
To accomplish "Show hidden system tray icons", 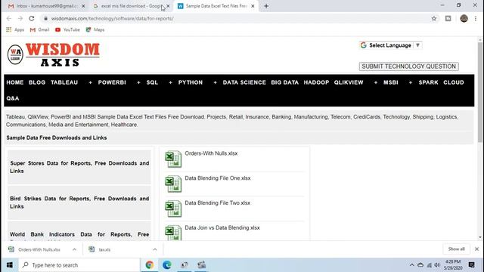I will pyautogui.click(x=411, y=265).
